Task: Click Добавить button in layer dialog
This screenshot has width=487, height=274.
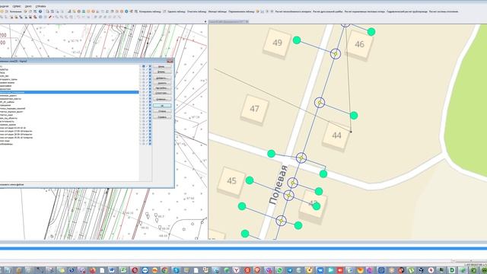Action: (x=162, y=78)
